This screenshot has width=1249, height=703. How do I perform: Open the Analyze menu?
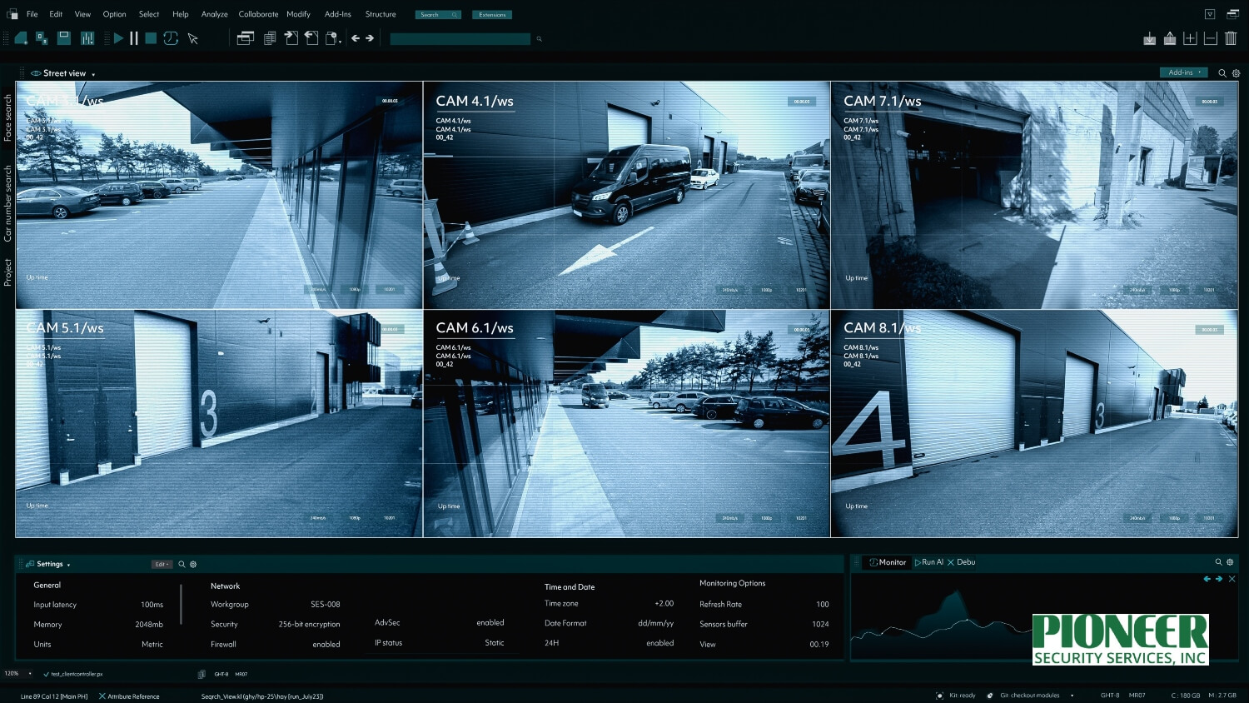click(214, 14)
